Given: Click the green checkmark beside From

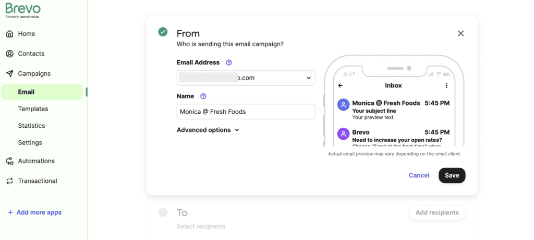Looking at the screenshot, I should point(163,32).
